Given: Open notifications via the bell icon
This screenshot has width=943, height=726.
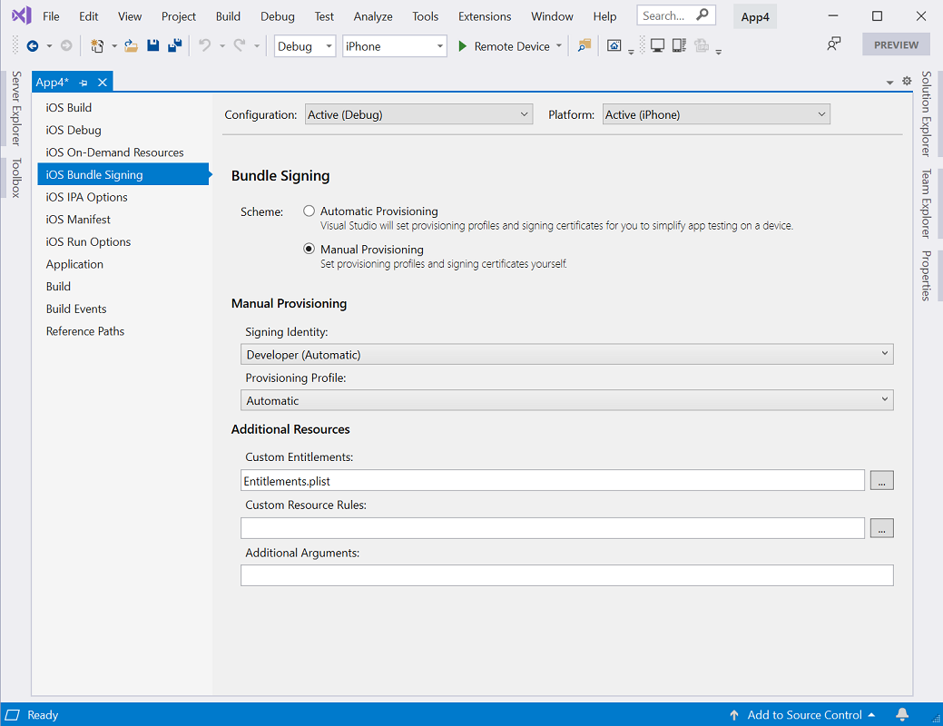Looking at the screenshot, I should (x=902, y=714).
